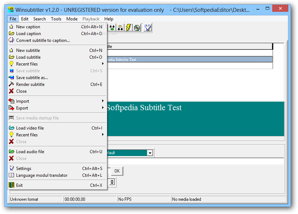Open the Mode menu

point(72,19)
